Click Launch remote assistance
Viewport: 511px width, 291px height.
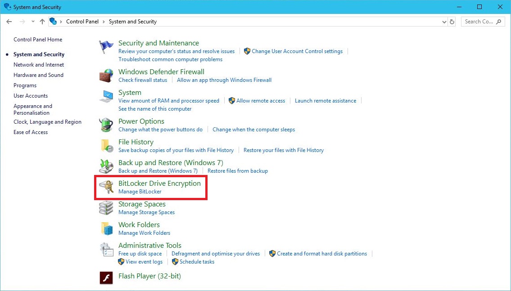[326, 101]
